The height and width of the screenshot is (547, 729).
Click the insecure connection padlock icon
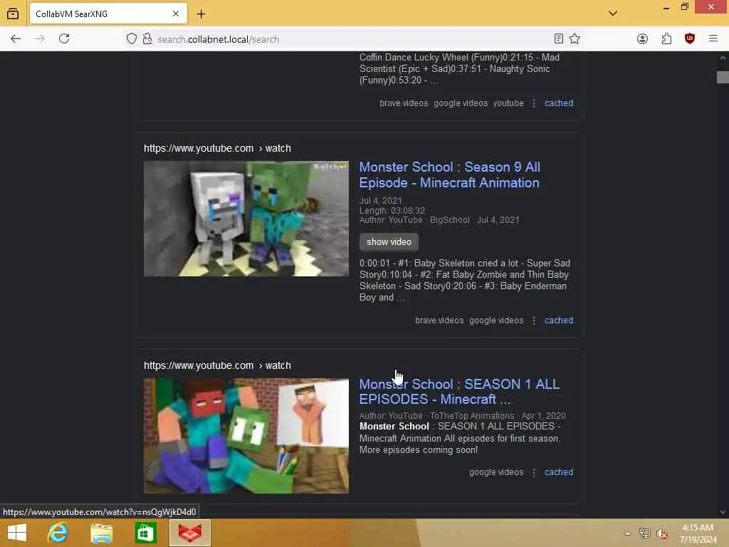point(147,39)
